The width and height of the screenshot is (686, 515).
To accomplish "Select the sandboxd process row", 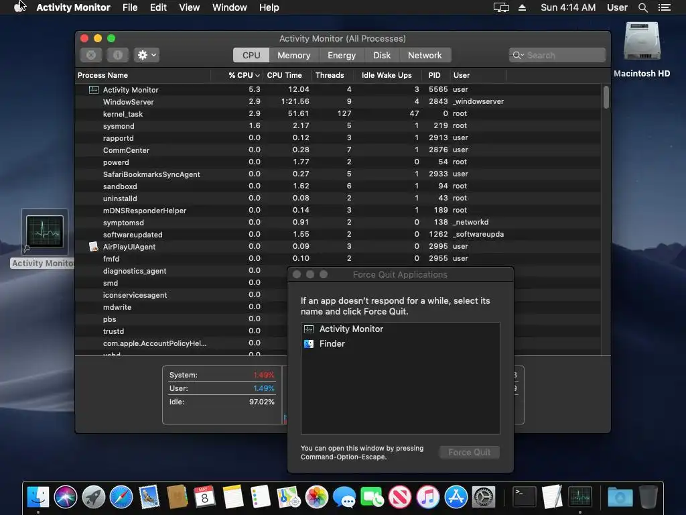I will coord(338,186).
